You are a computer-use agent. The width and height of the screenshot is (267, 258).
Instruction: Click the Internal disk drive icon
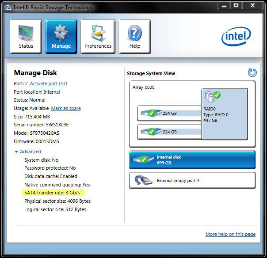click(143, 159)
